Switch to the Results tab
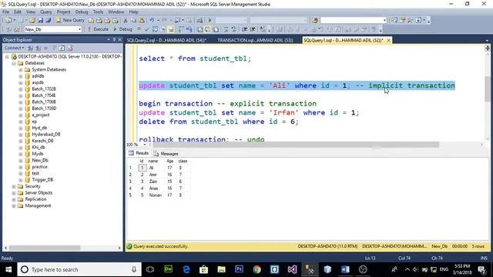The width and height of the screenshot is (493, 277). click(139, 153)
